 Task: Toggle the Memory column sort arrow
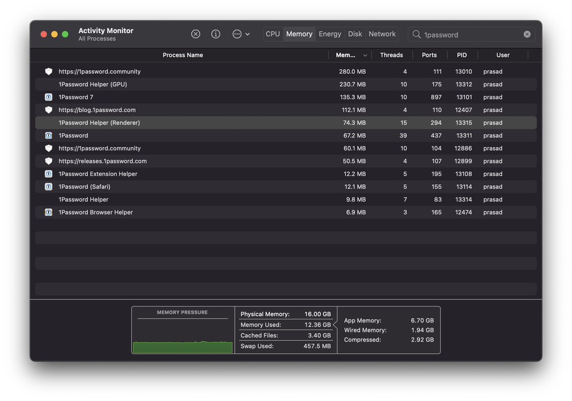[365, 55]
